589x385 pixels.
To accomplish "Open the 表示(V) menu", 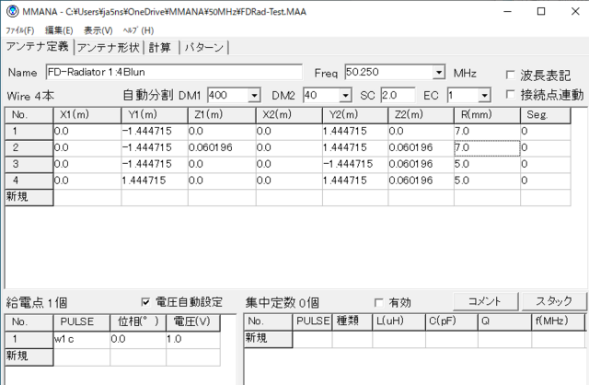I will coord(98,30).
